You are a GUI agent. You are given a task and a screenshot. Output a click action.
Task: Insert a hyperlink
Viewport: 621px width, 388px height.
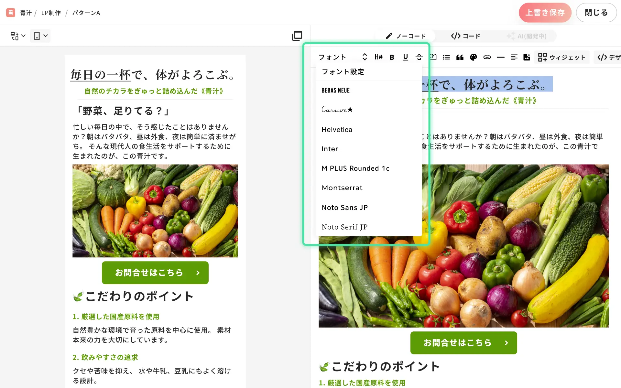click(x=487, y=57)
